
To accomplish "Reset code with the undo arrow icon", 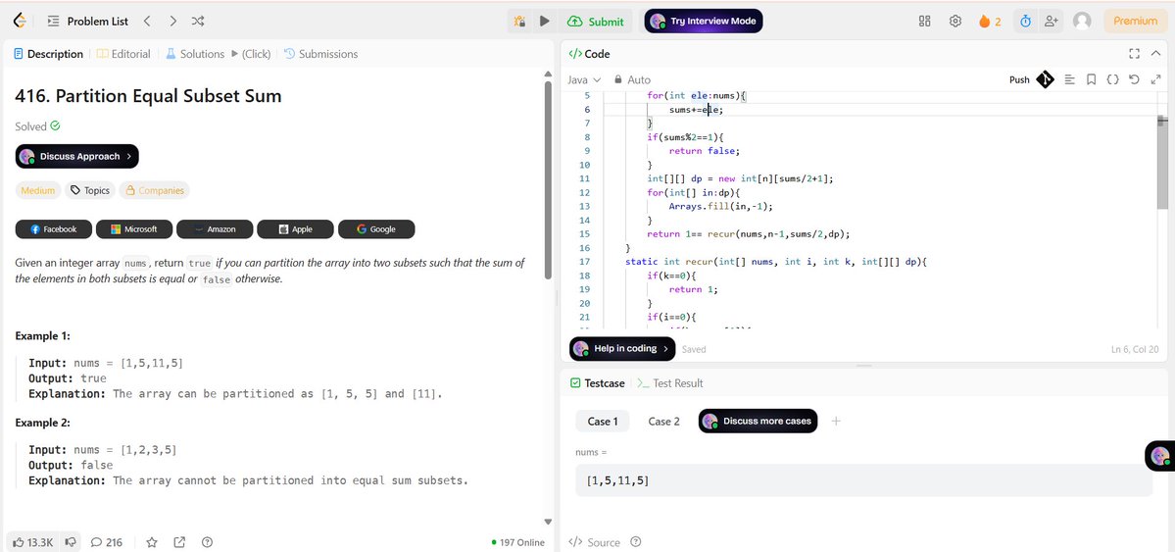I will click(x=1134, y=79).
